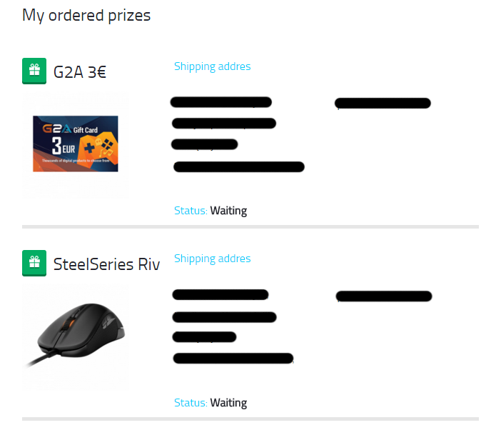491x445 pixels.
Task: Click shortest redacted address line in G2A order
Action: click(205, 145)
